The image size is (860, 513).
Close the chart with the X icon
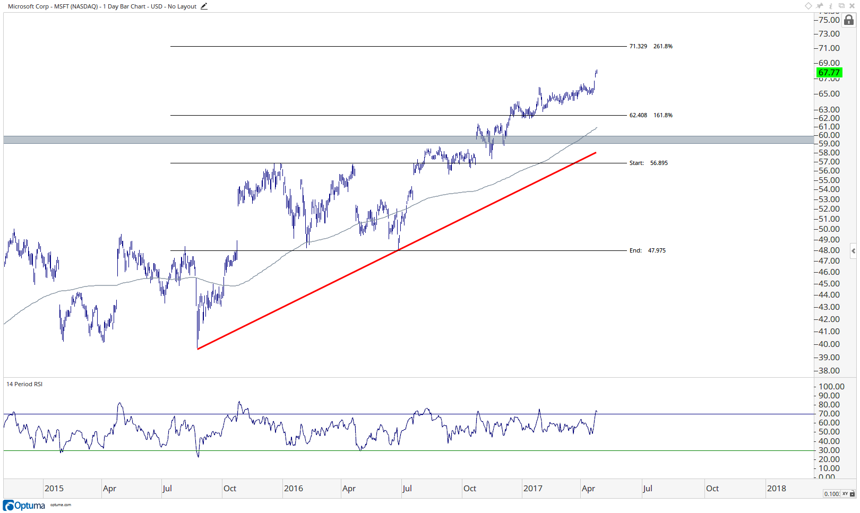point(852,6)
